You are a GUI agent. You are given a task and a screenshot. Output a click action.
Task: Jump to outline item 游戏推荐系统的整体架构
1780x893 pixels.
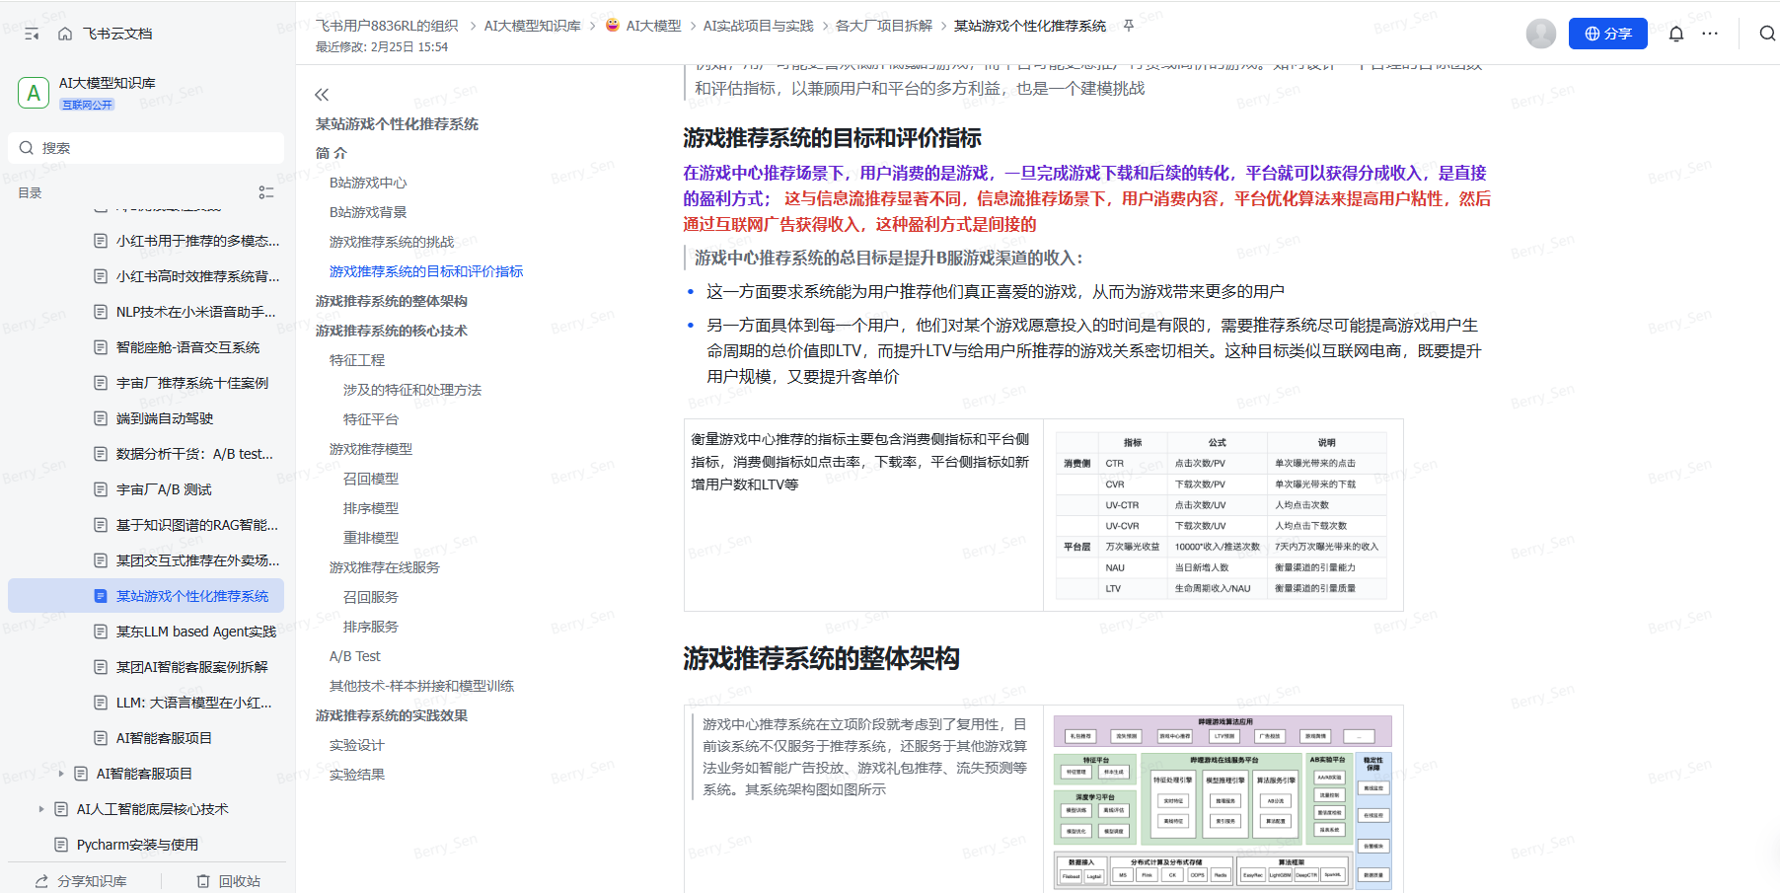[392, 301]
